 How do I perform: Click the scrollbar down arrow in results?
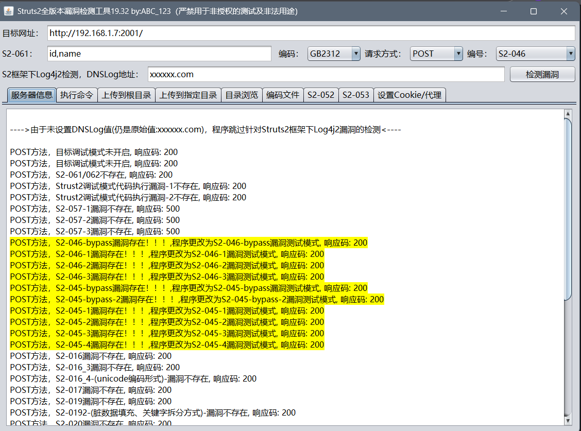[568, 420]
